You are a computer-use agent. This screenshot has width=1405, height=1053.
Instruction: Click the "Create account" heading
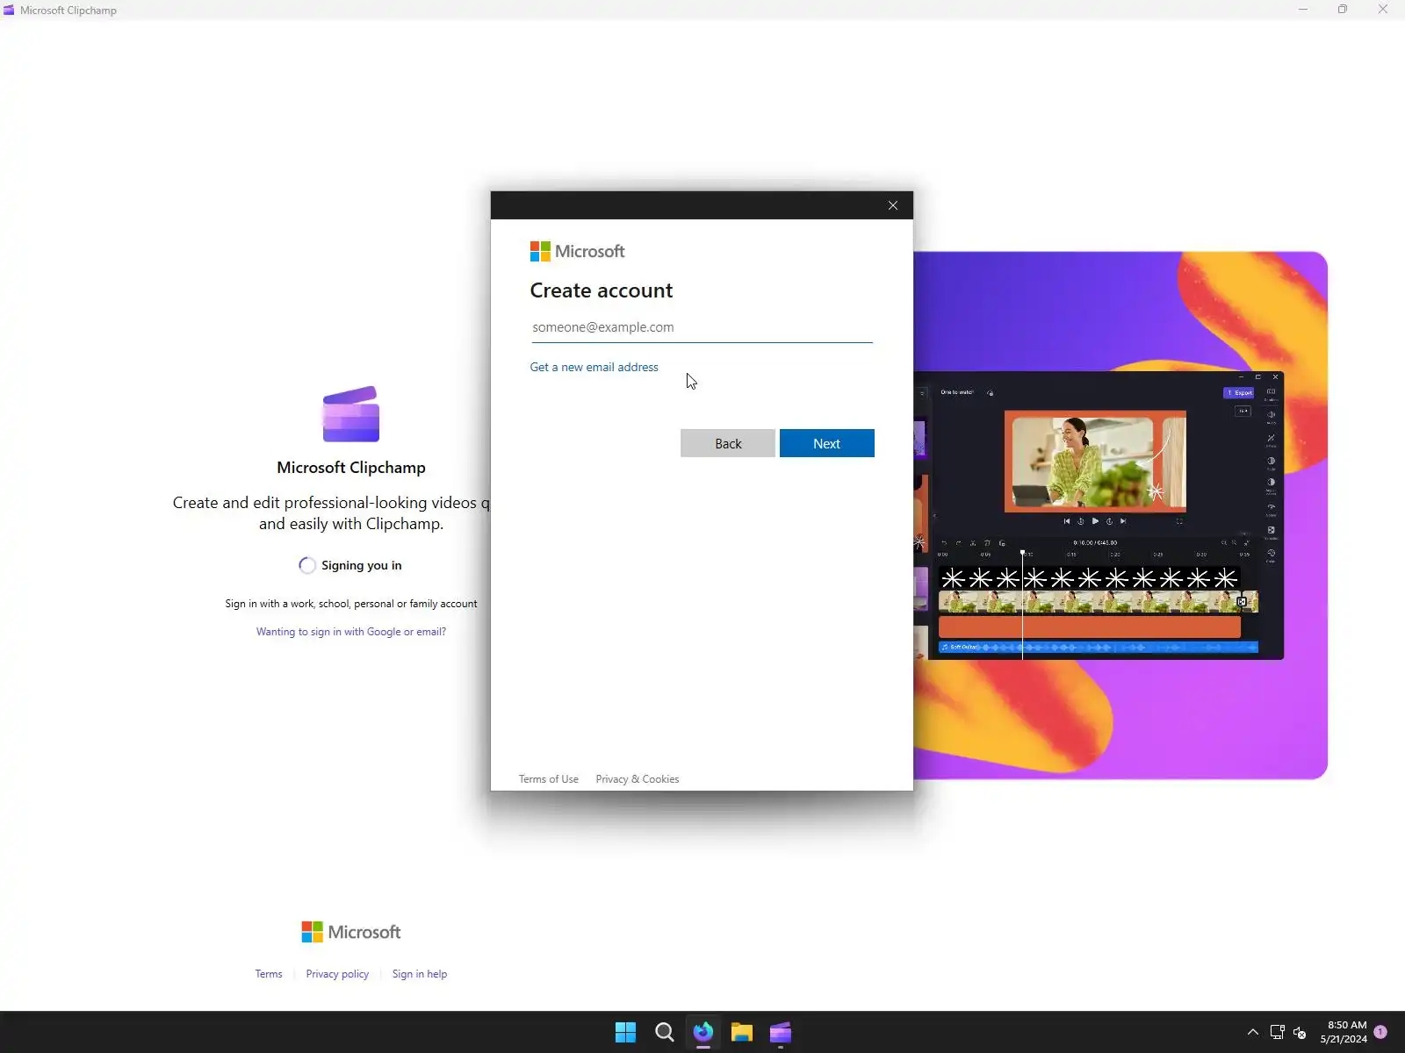(x=602, y=290)
